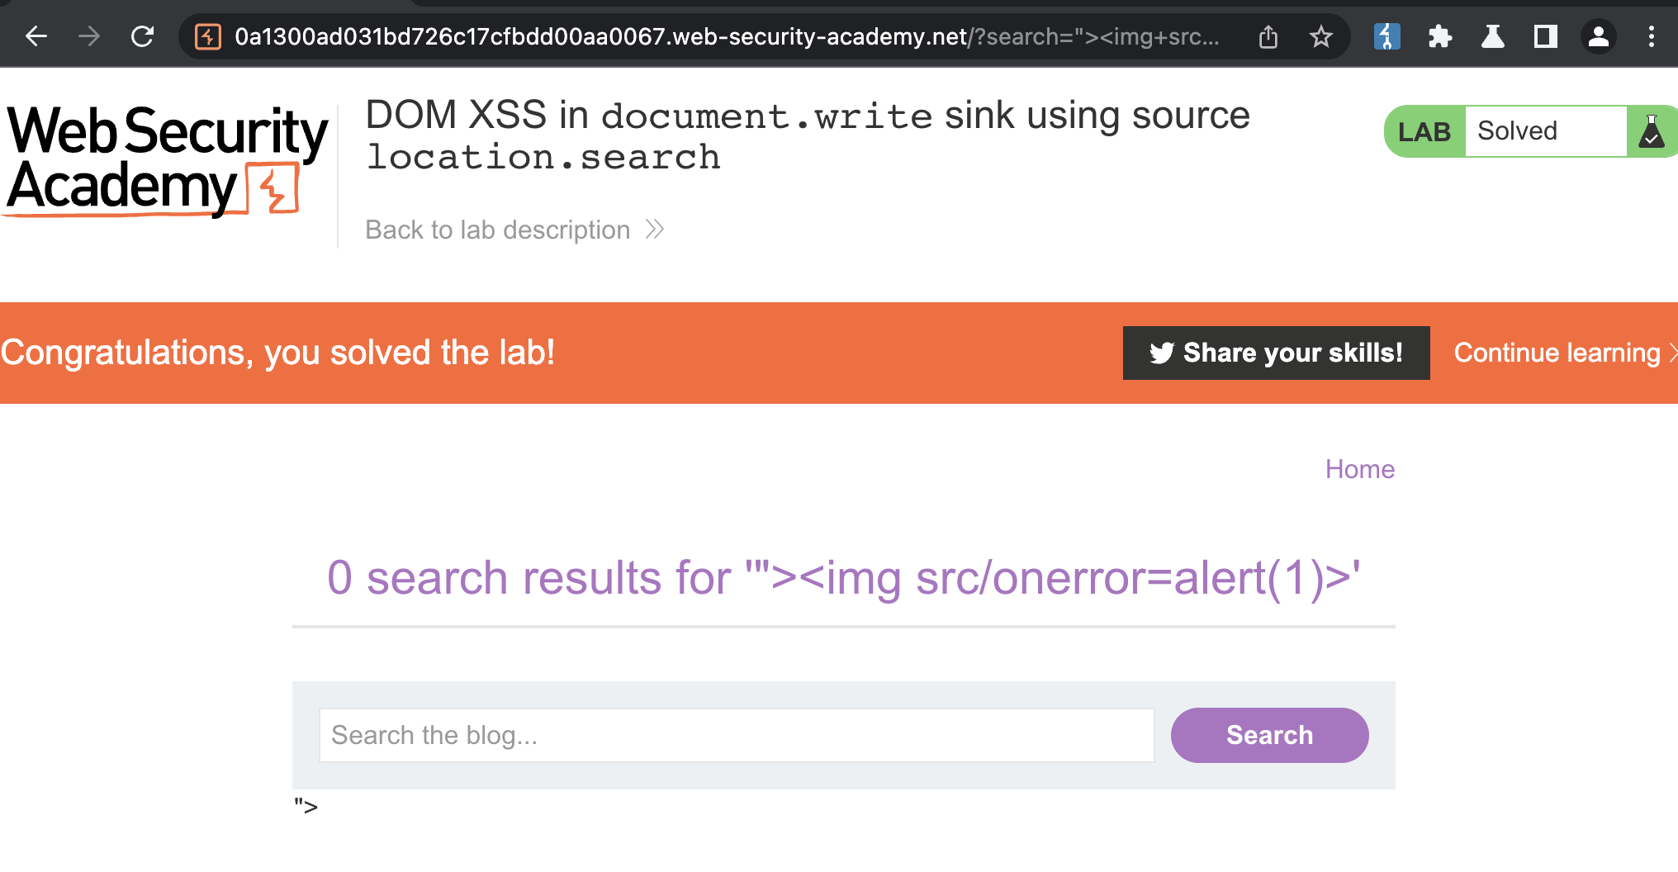Open the Chrome profile avatar
The height and width of the screenshot is (872, 1678).
(x=1599, y=36)
